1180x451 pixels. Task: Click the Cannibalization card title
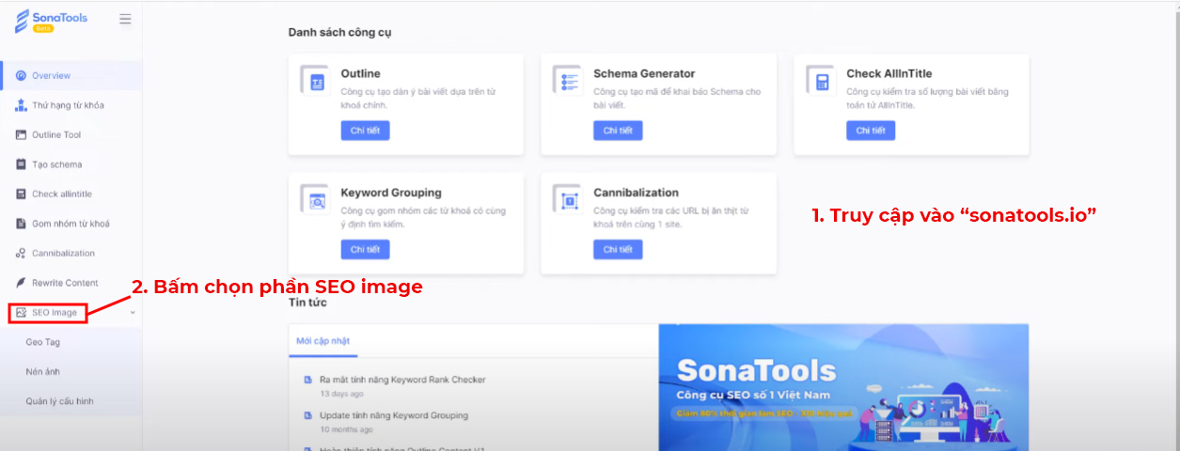point(636,193)
